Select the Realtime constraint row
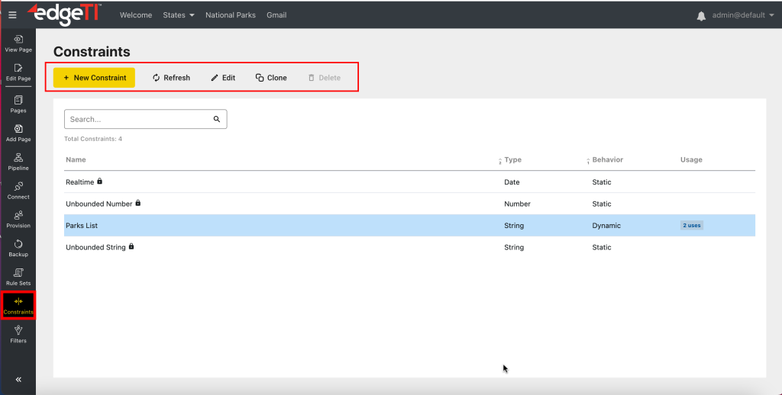 [409, 181]
